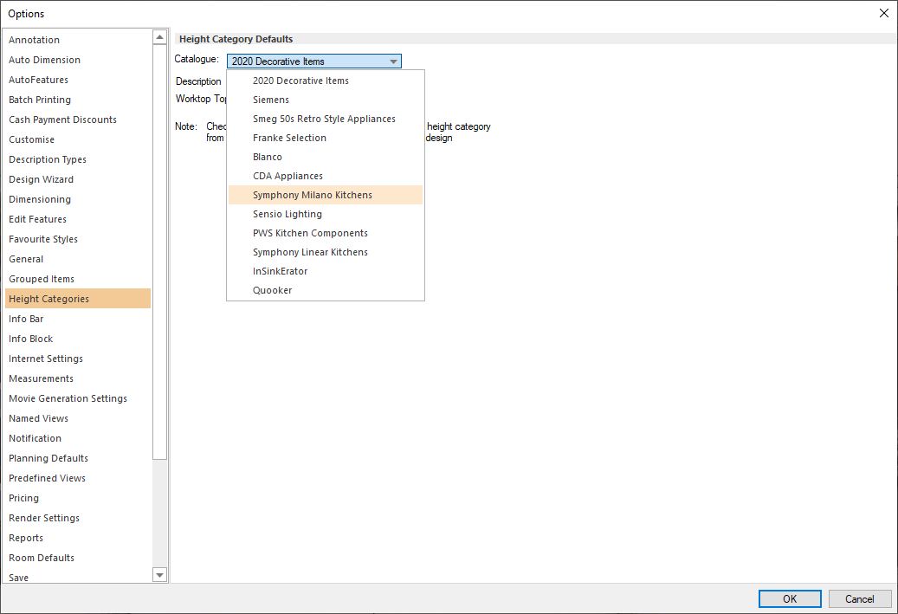Go to Measurements options
The height and width of the screenshot is (614, 898).
click(78, 379)
